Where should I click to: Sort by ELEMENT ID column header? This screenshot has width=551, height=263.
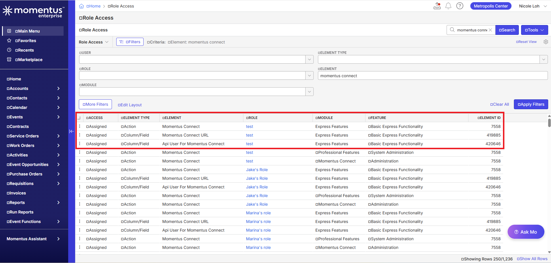pos(489,118)
